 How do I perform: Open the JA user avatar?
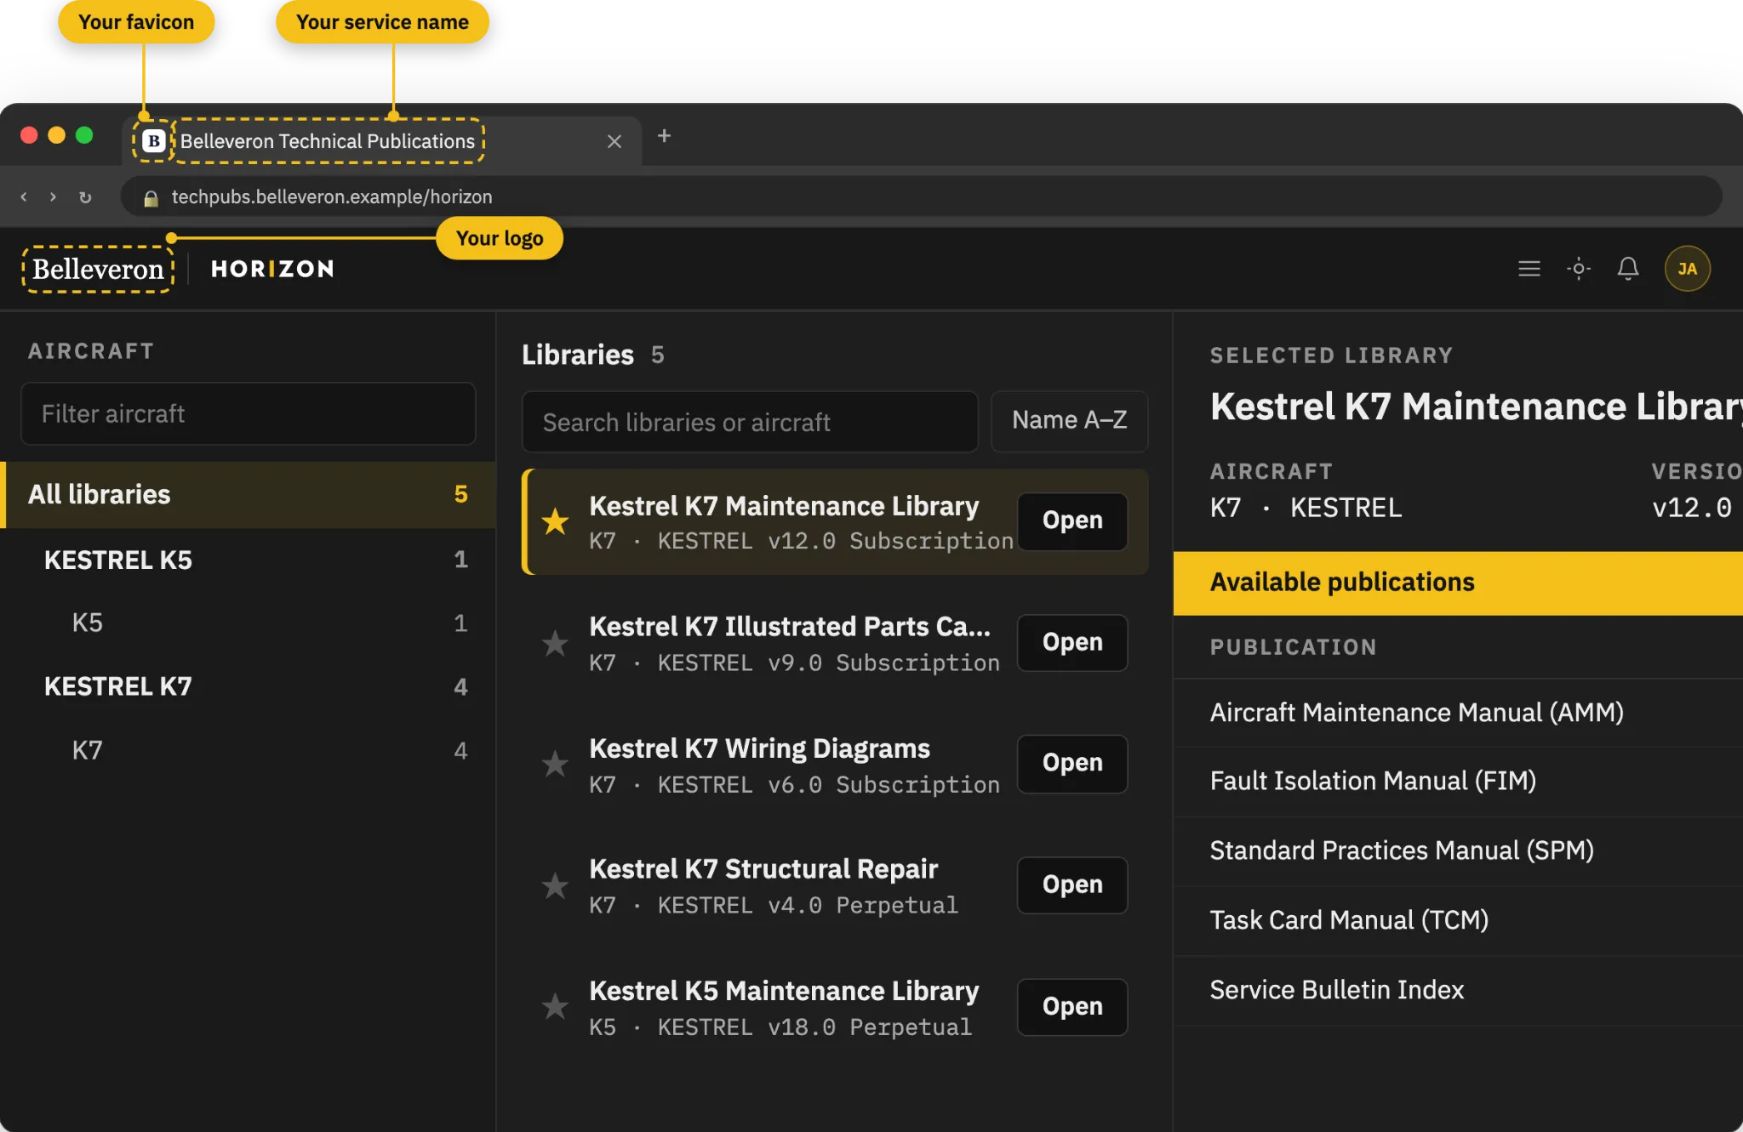click(x=1687, y=269)
